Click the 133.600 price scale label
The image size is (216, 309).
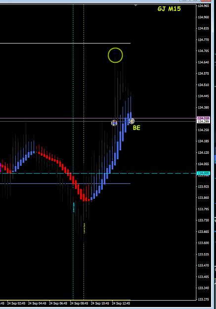tap(203, 243)
